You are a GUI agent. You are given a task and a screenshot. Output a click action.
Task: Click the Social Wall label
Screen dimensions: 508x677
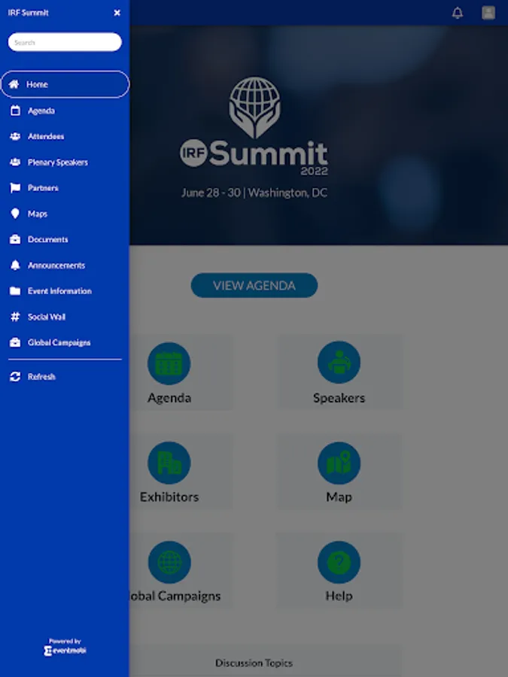click(x=47, y=317)
